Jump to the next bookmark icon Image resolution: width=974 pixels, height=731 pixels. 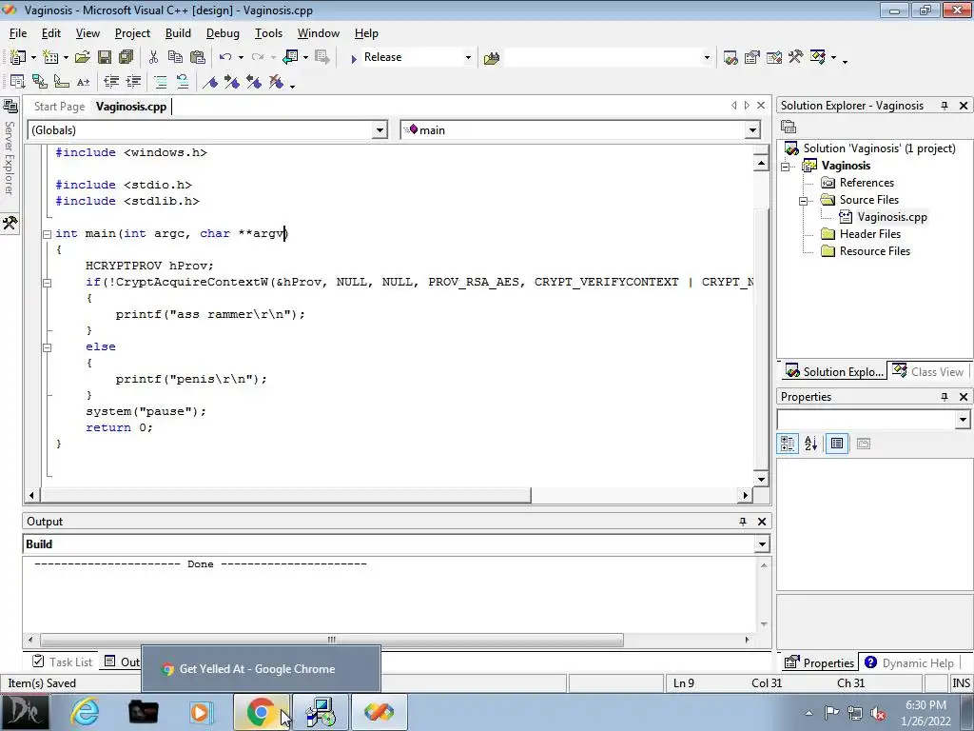pos(232,82)
